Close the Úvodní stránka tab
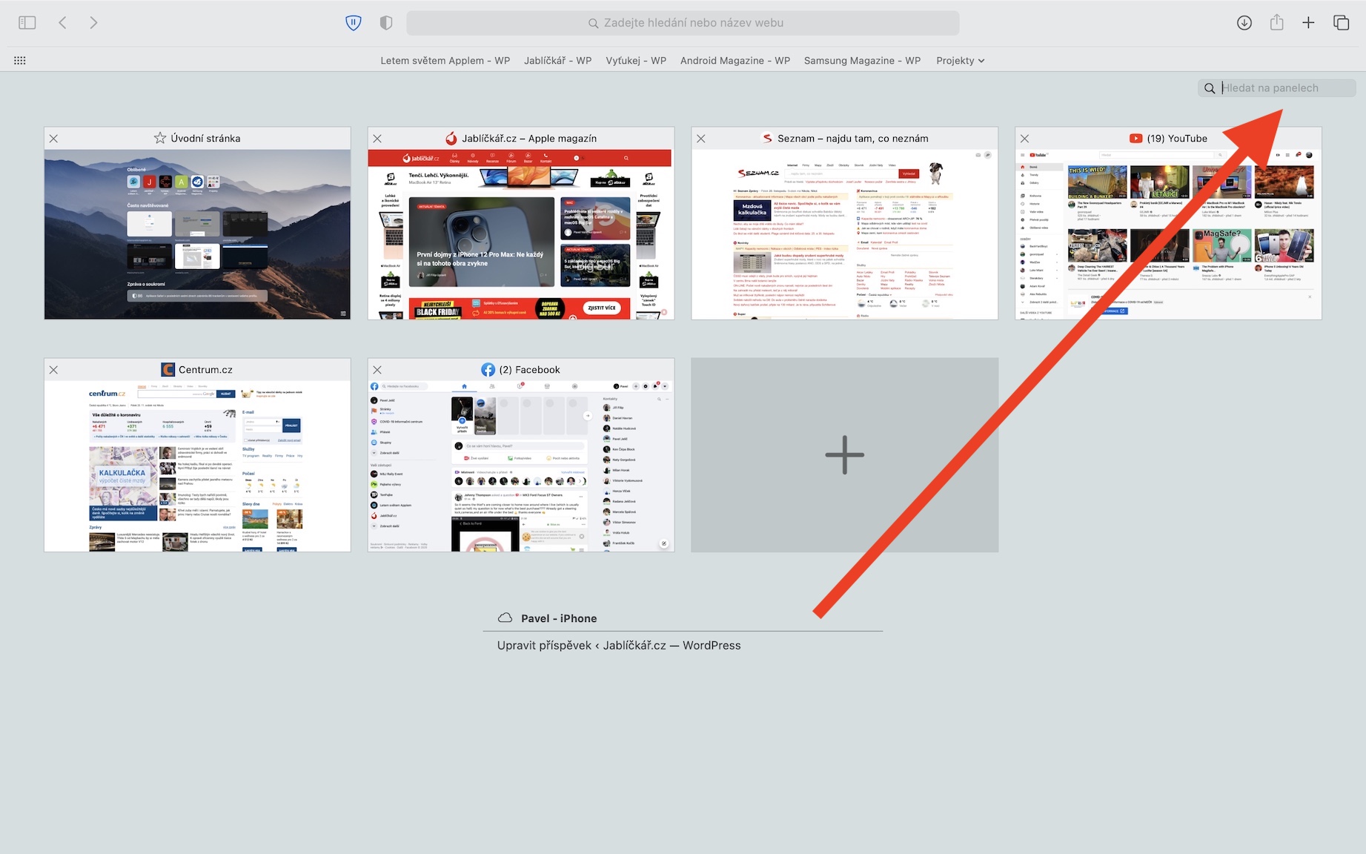The image size is (1366, 854). (53, 139)
